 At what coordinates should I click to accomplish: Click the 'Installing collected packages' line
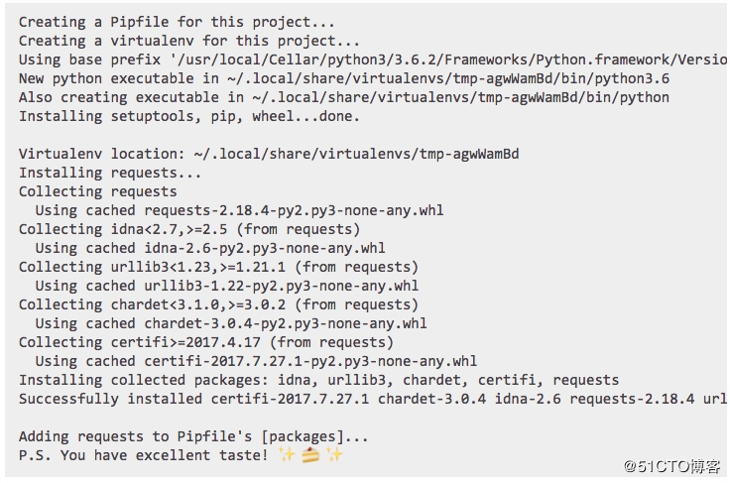(x=319, y=380)
